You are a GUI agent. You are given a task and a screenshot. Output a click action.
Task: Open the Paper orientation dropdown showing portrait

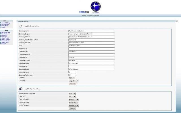[74, 100]
